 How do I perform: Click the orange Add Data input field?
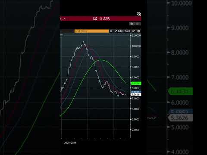click(x=91, y=31)
